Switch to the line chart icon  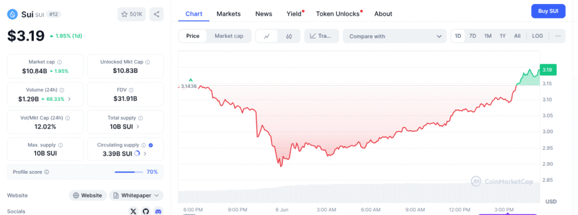(x=267, y=36)
